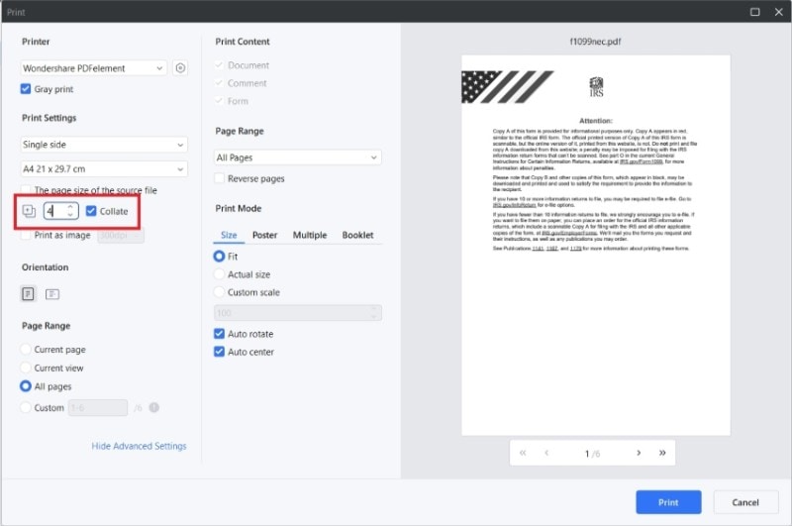
Task: Select Fit size option
Action: coord(219,257)
